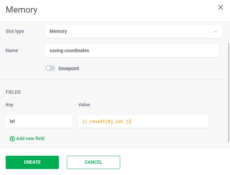
Task: Focus the Name field 'saving coordinates'
Action: pos(132,51)
